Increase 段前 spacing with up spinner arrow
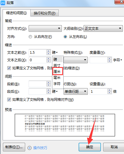 click(x=49, y=83)
